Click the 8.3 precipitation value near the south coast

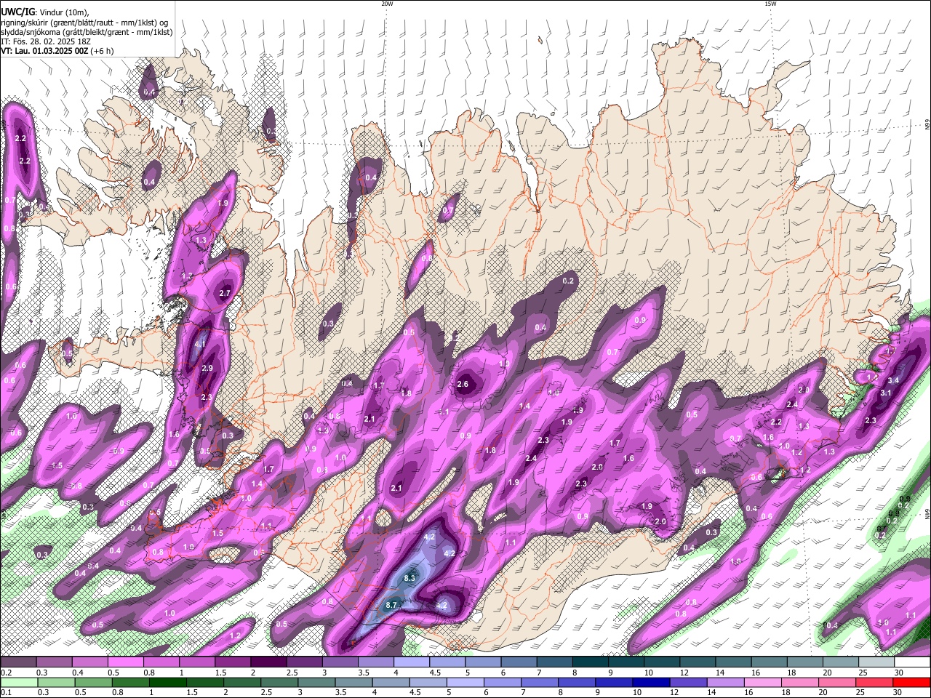(409, 578)
